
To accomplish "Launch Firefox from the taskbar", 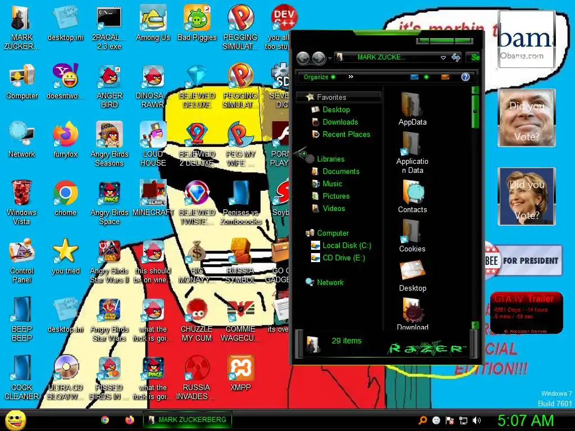I will (x=130, y=420).
